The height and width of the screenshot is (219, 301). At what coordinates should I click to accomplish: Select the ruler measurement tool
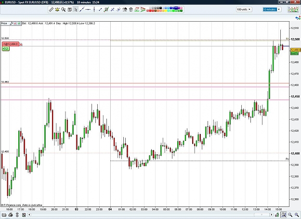point(51,10)
